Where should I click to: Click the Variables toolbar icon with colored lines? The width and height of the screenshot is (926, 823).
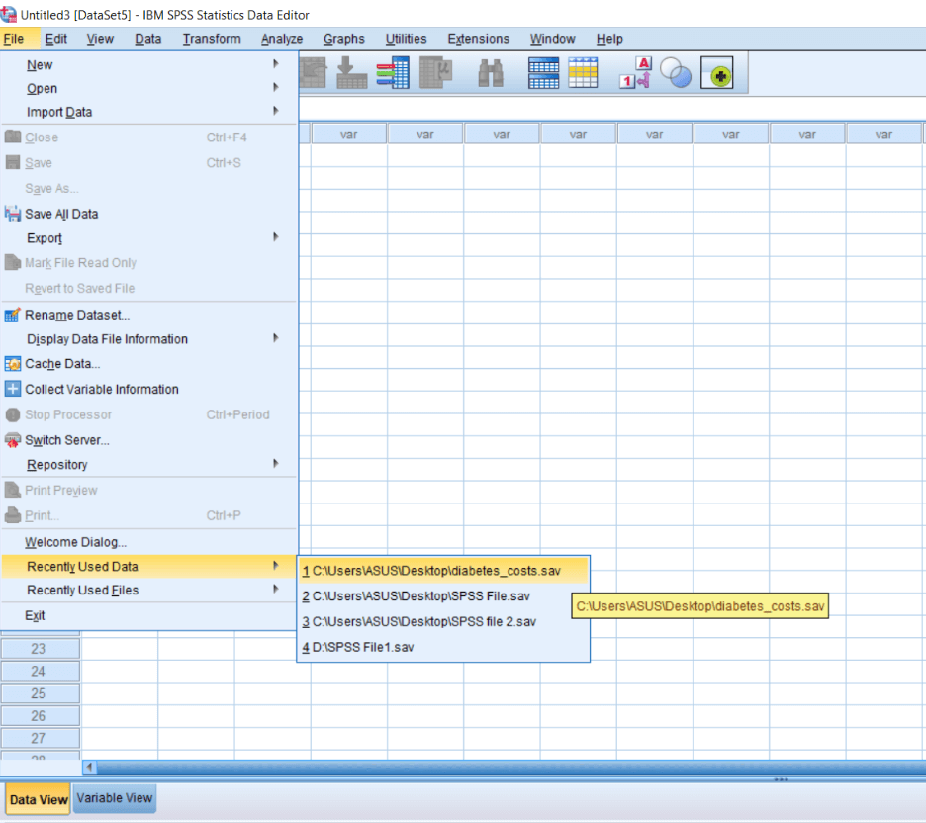pos(393,74)
